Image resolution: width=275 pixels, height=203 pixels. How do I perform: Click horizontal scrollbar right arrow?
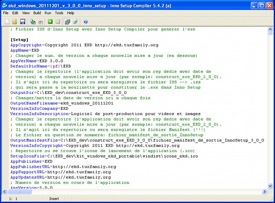pyautogui.click(x=264, y=192)
